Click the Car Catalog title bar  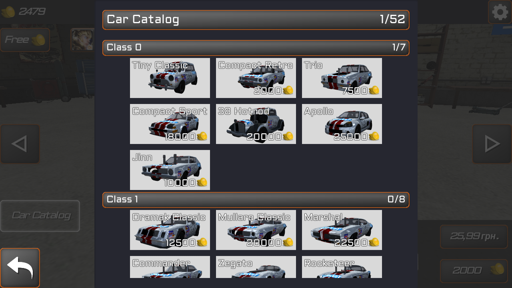point(256,20)
